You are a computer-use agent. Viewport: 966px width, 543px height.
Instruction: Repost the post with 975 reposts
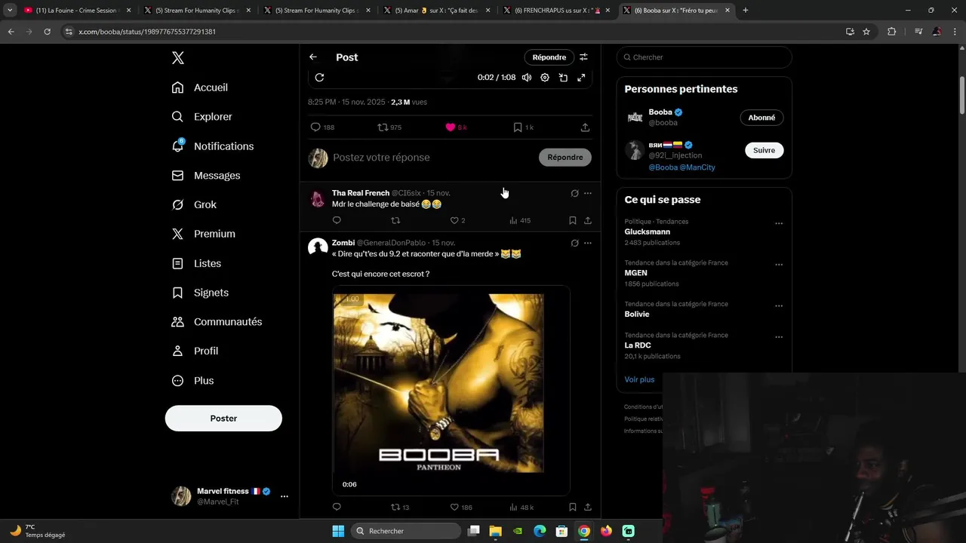[x=389, y=127]
